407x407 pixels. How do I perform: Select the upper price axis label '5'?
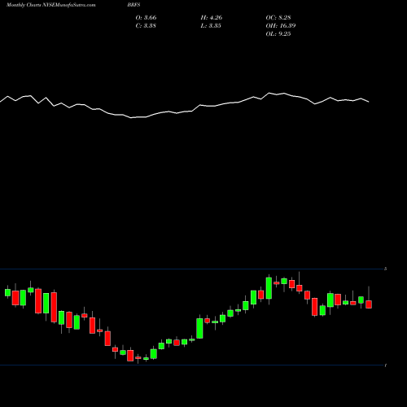click(386, 269)
